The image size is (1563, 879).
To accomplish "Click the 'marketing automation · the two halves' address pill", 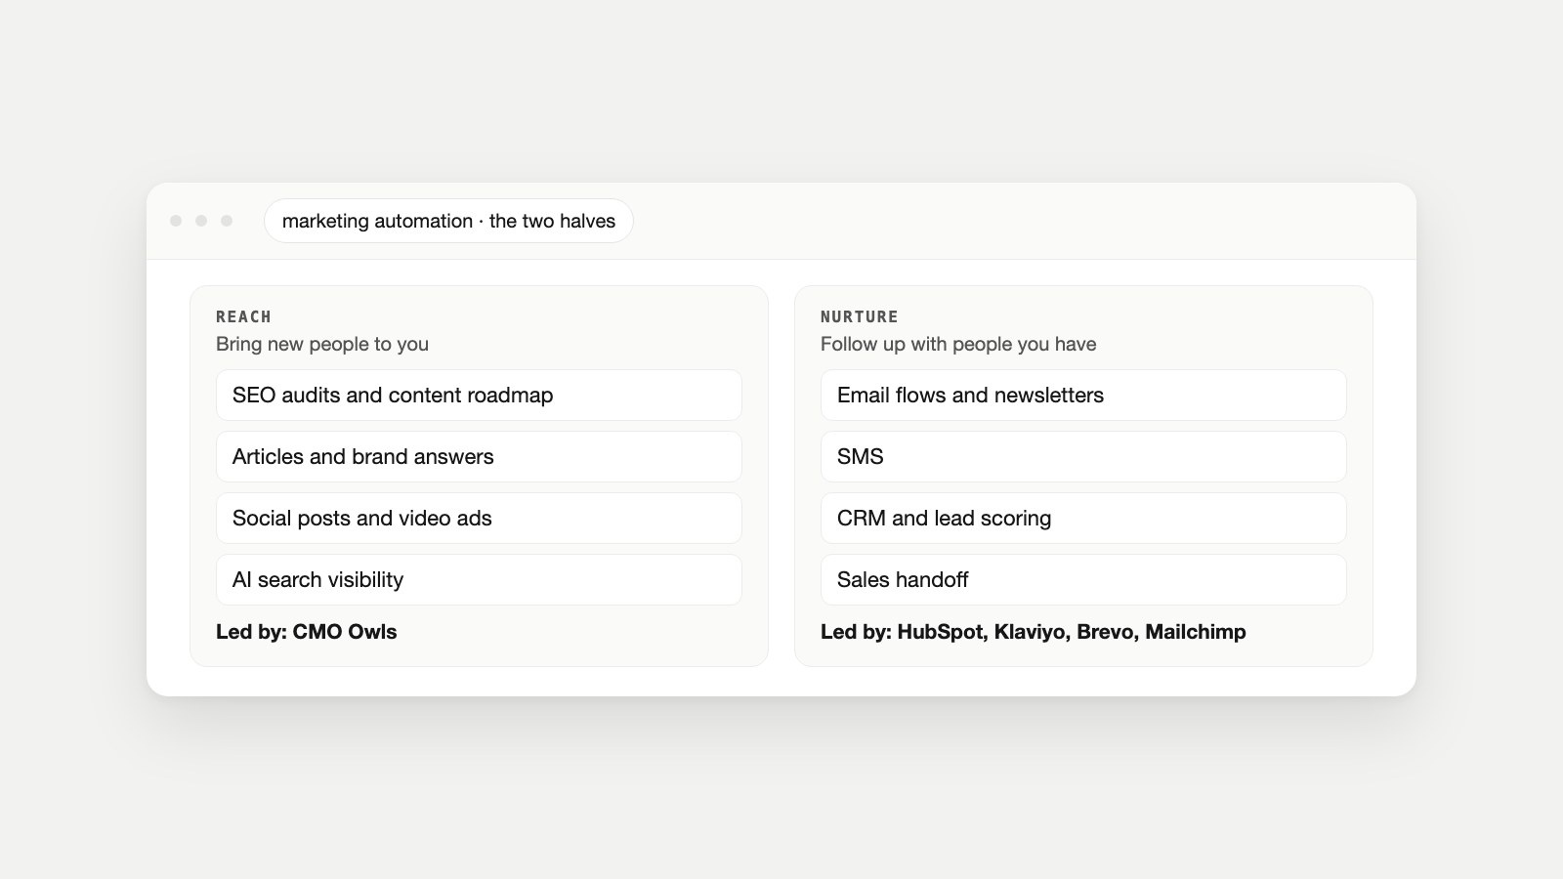I will pyautogui.click(x=448, y=221).
